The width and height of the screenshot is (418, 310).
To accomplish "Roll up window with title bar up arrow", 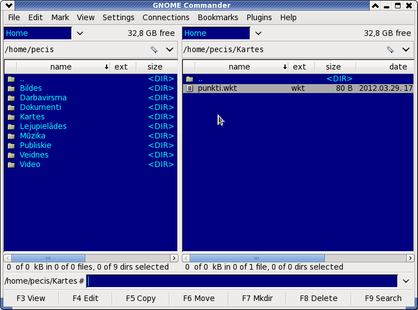I will click(x=375, y=6).
